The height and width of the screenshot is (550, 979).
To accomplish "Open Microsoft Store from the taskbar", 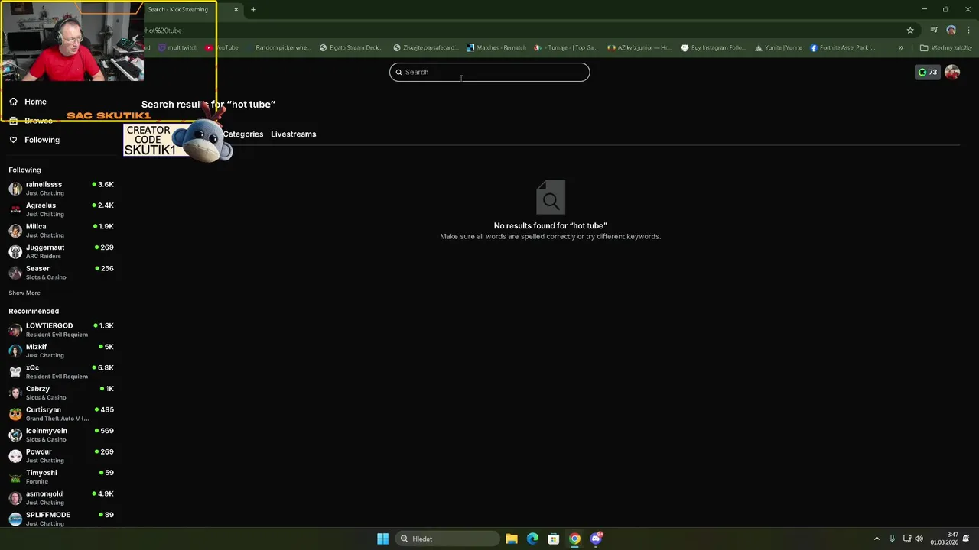I will 554,539.
